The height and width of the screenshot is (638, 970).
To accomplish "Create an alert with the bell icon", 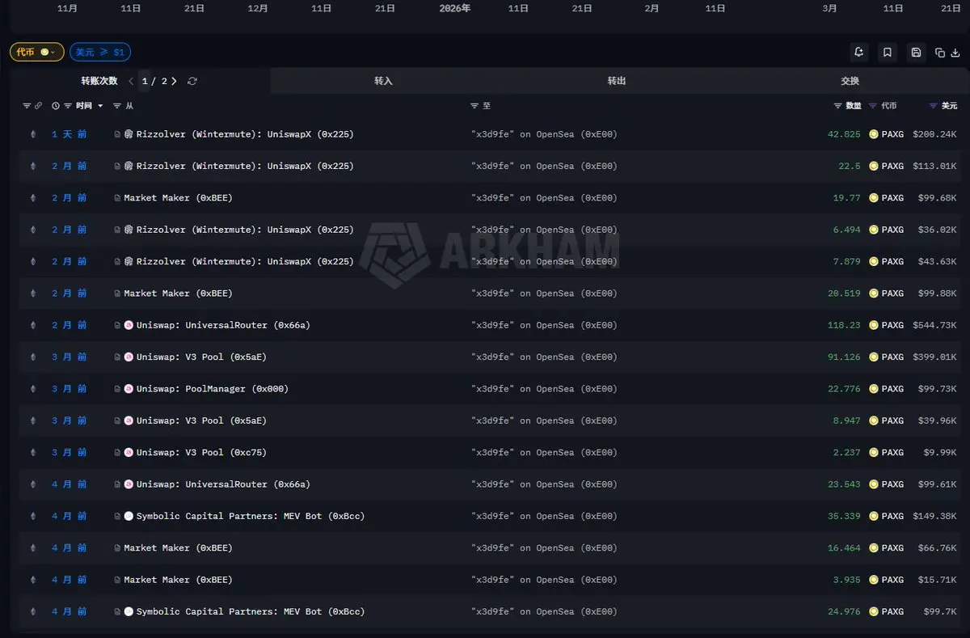I will coord(859,53).
